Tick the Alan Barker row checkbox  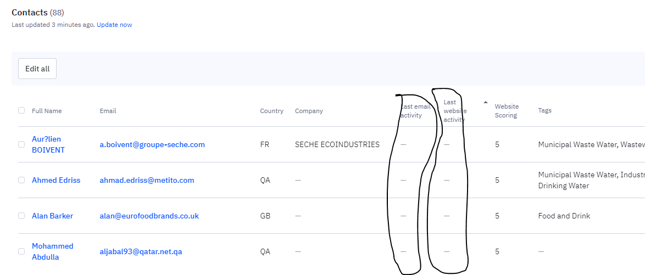21,216
